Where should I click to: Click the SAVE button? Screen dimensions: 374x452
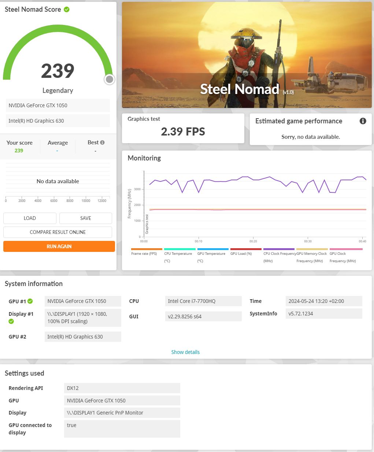pos(86,218)
